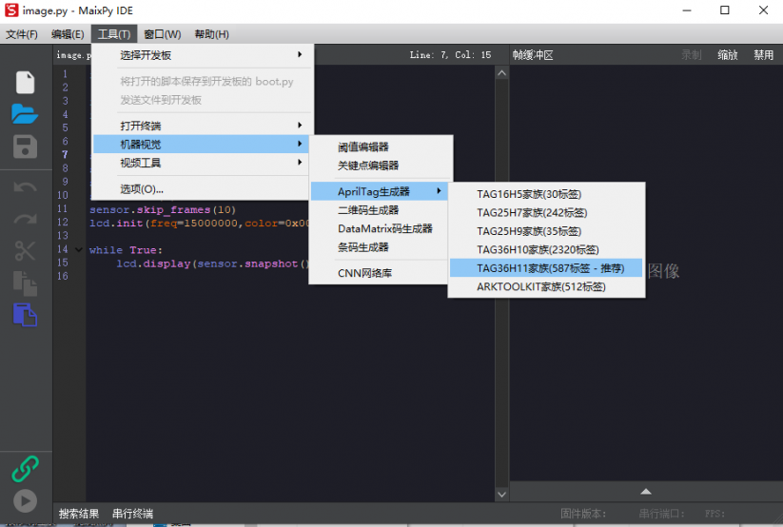Click the 帧缓冲区 panel title

[x=533, y=55]
